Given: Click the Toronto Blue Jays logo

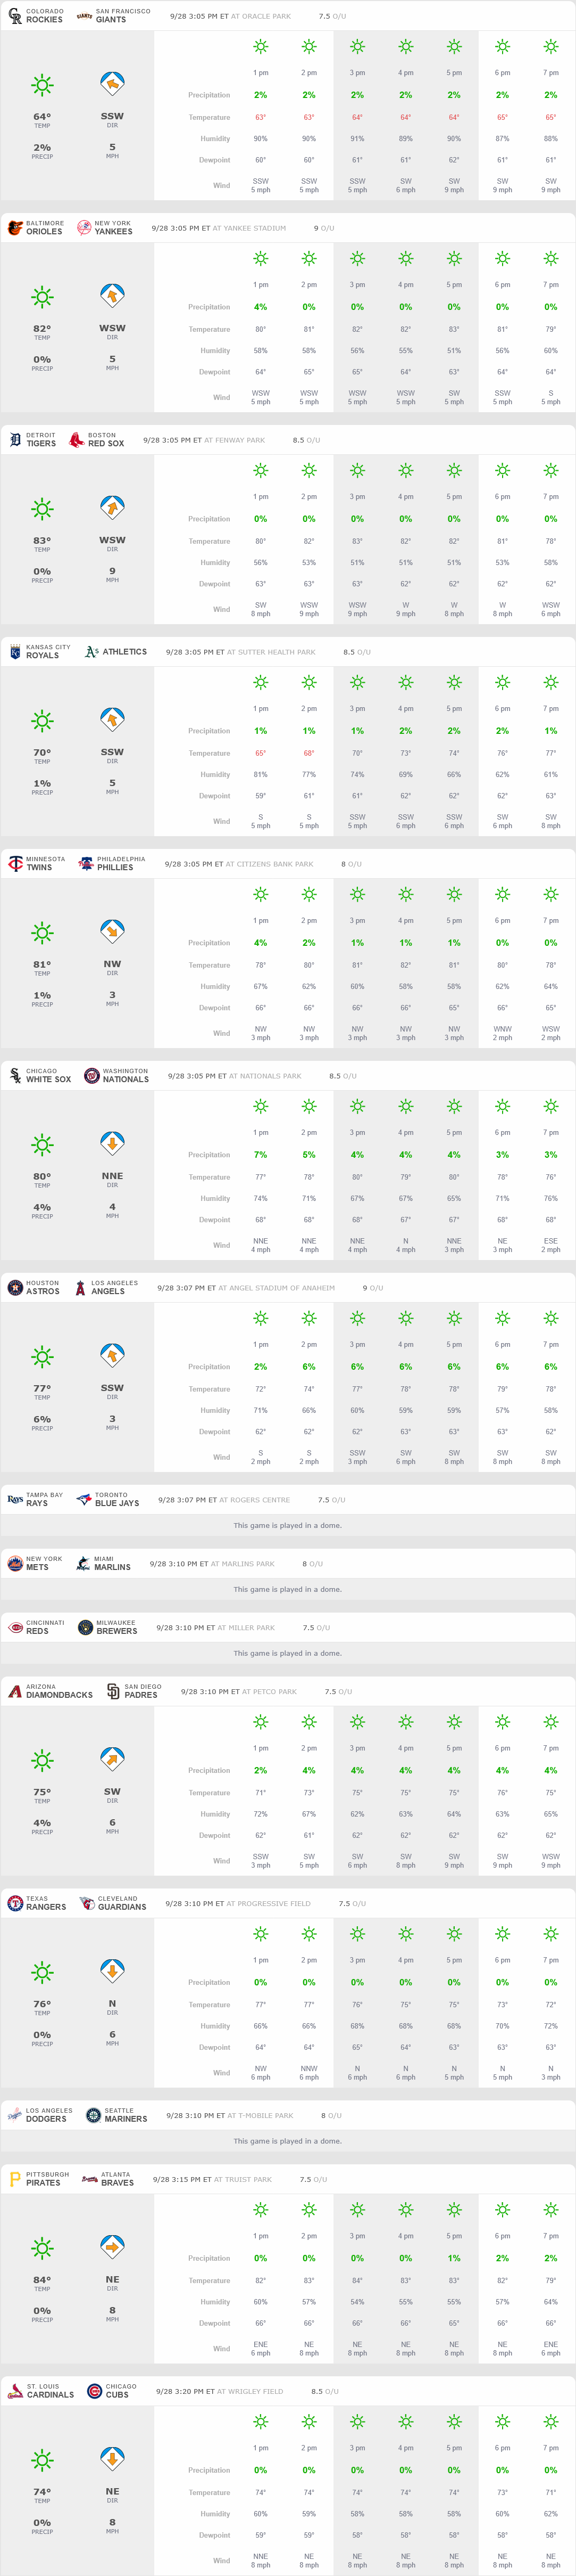Looking at the screenshot, I should 84,1499.
